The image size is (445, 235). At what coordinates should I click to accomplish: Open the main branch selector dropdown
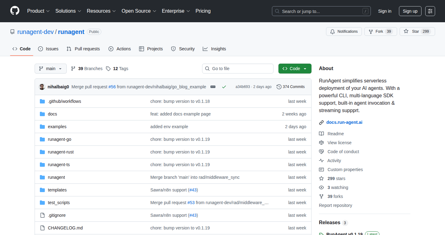tap(51, 69)
